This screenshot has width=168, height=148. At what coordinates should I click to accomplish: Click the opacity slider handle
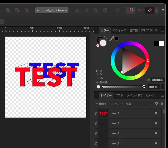144,86
